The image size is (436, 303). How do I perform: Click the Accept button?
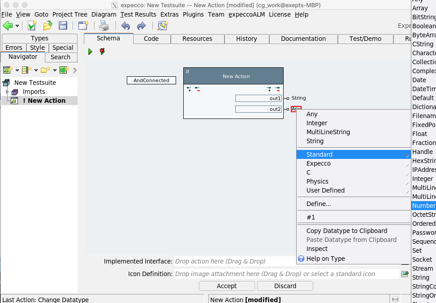point(227,286)
